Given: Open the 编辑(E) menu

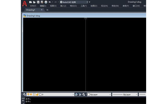Looking at the screenshot, I should point(43,6).
